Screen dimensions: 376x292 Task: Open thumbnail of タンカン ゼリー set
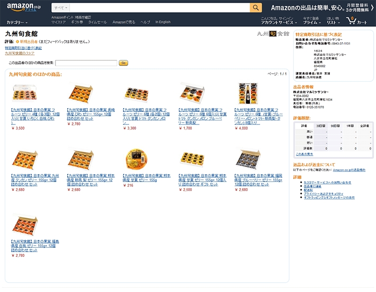tap(24, 159)
